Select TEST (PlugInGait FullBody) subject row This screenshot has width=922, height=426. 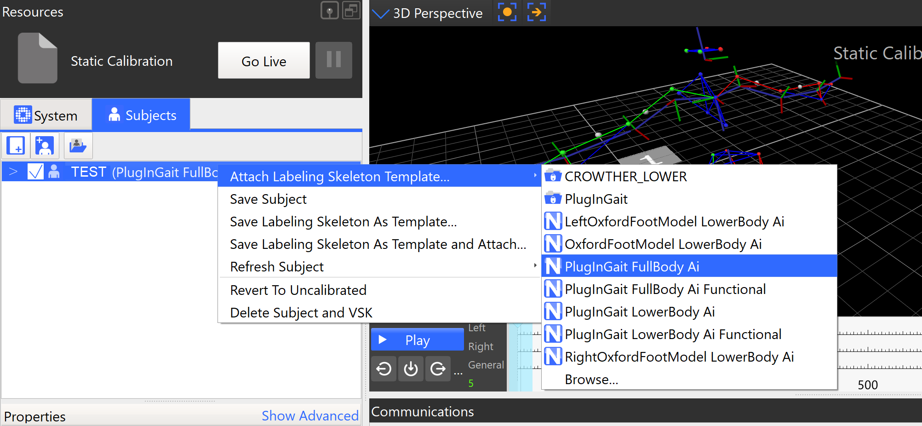[x=110, y=172]
